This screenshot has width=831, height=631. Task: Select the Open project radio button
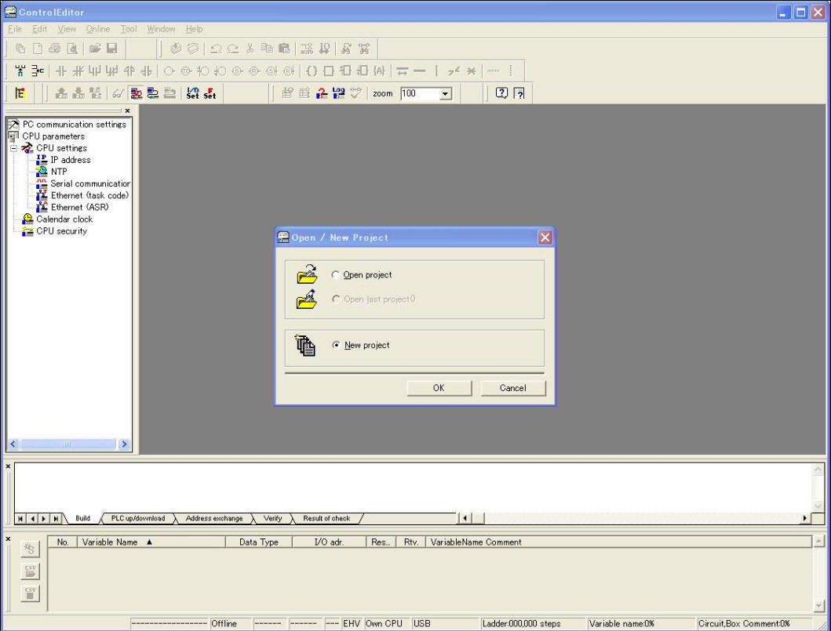pyautogui.click(x=337, y=275)
